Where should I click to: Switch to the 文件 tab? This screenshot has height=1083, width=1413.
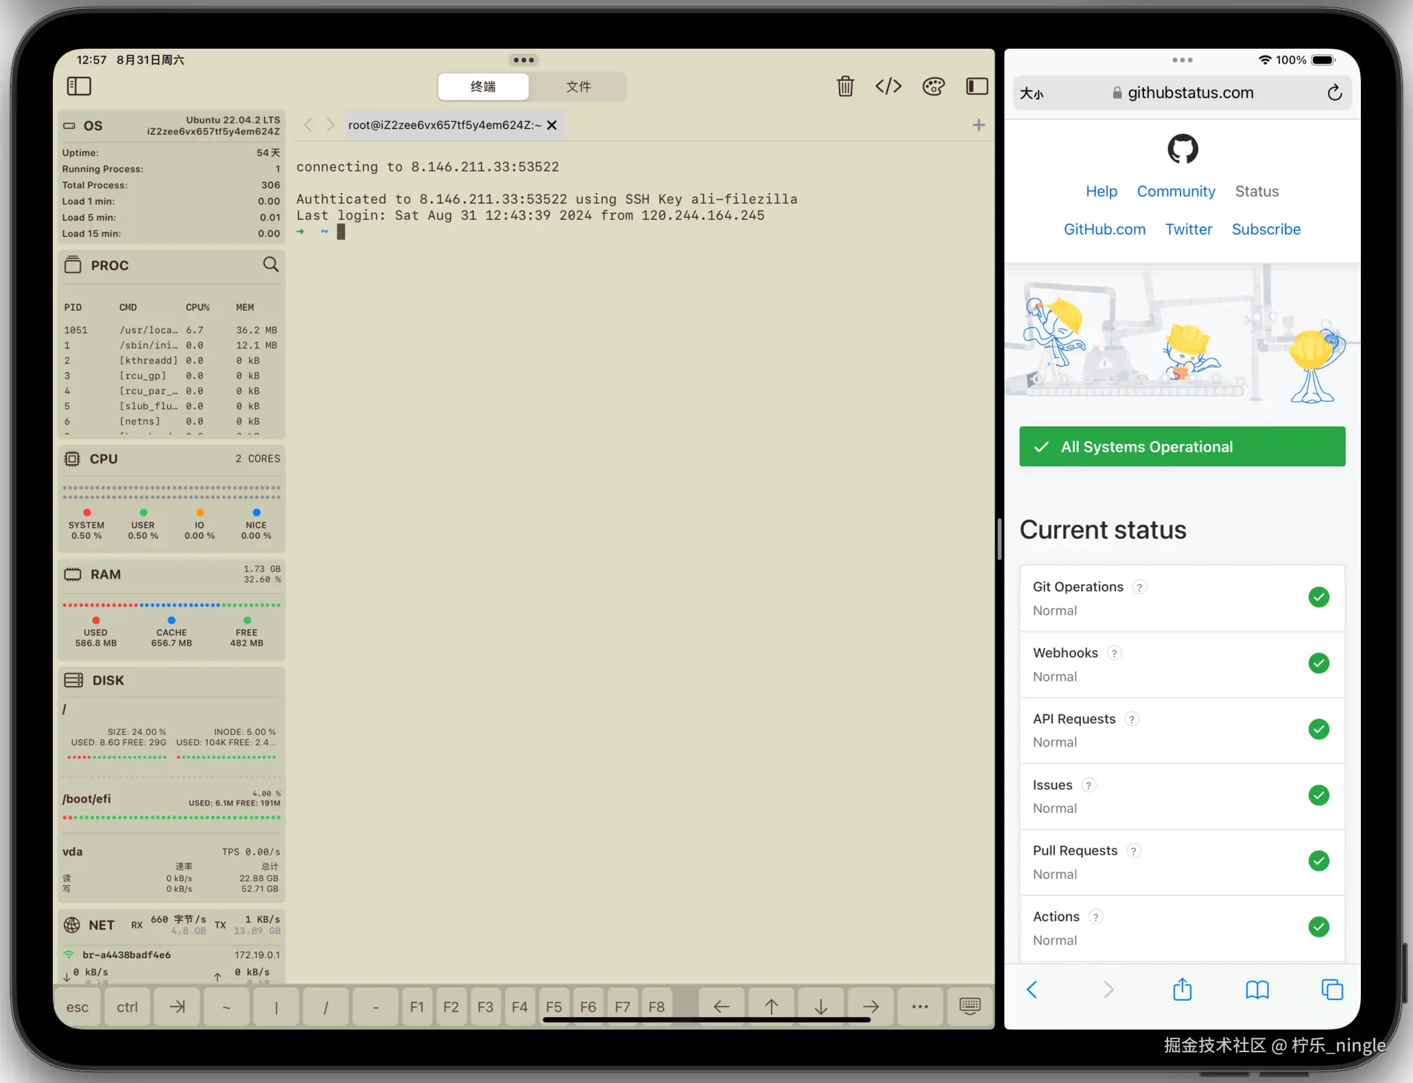click(578, 86)
